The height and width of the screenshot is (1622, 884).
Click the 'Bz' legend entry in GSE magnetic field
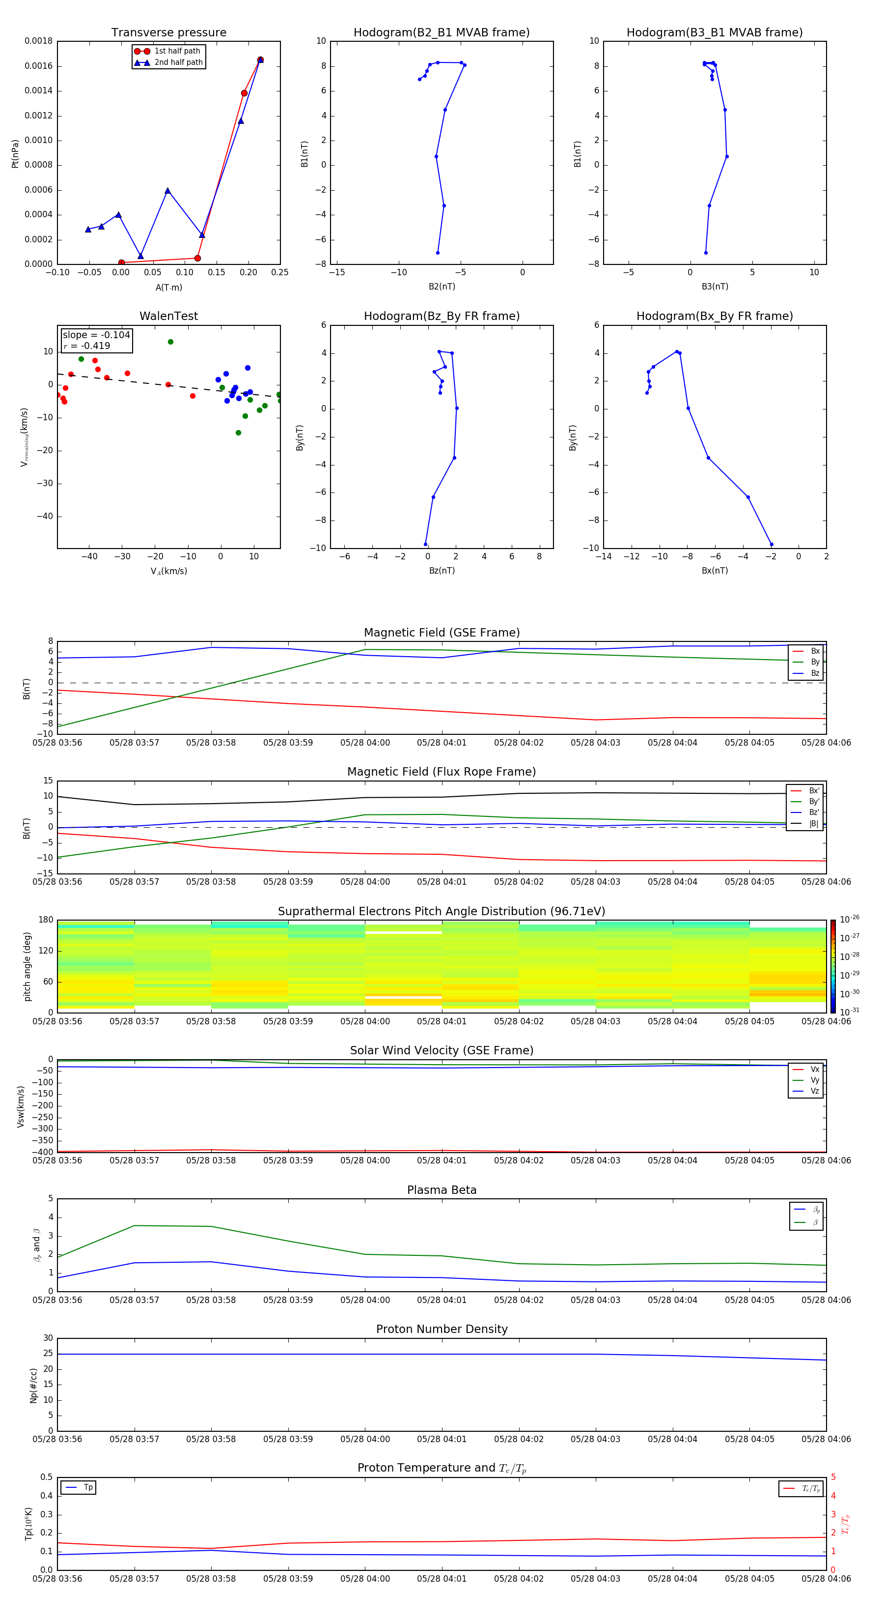(806, 673)
